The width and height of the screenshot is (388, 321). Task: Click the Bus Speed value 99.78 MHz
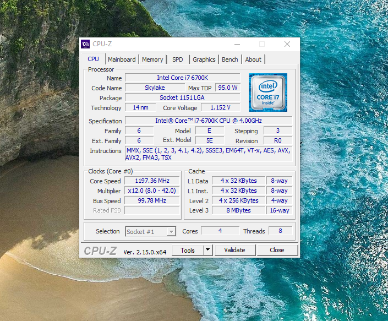click(x=152, y=200)
